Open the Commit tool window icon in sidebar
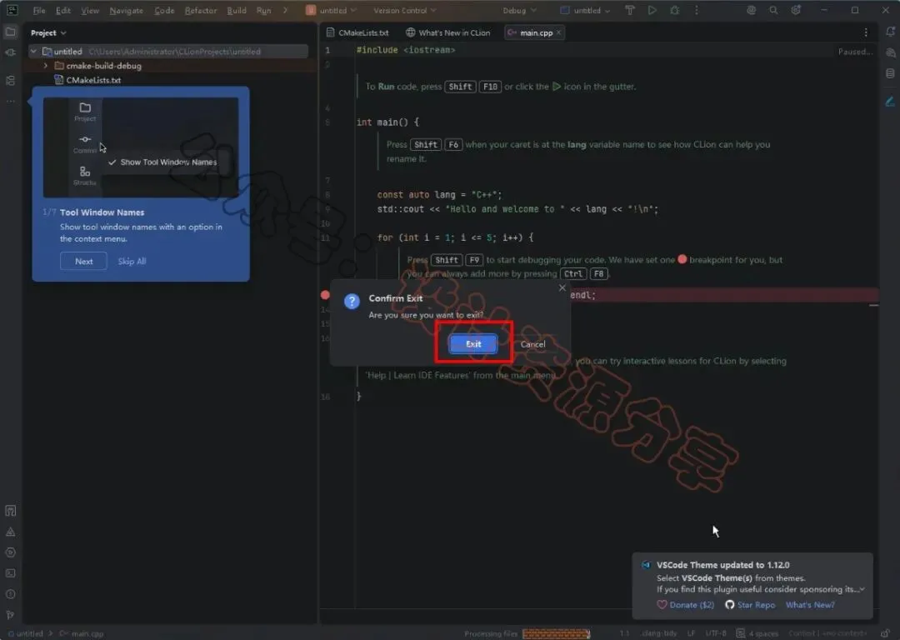This screenshot has width=900, height=640. 10,52
